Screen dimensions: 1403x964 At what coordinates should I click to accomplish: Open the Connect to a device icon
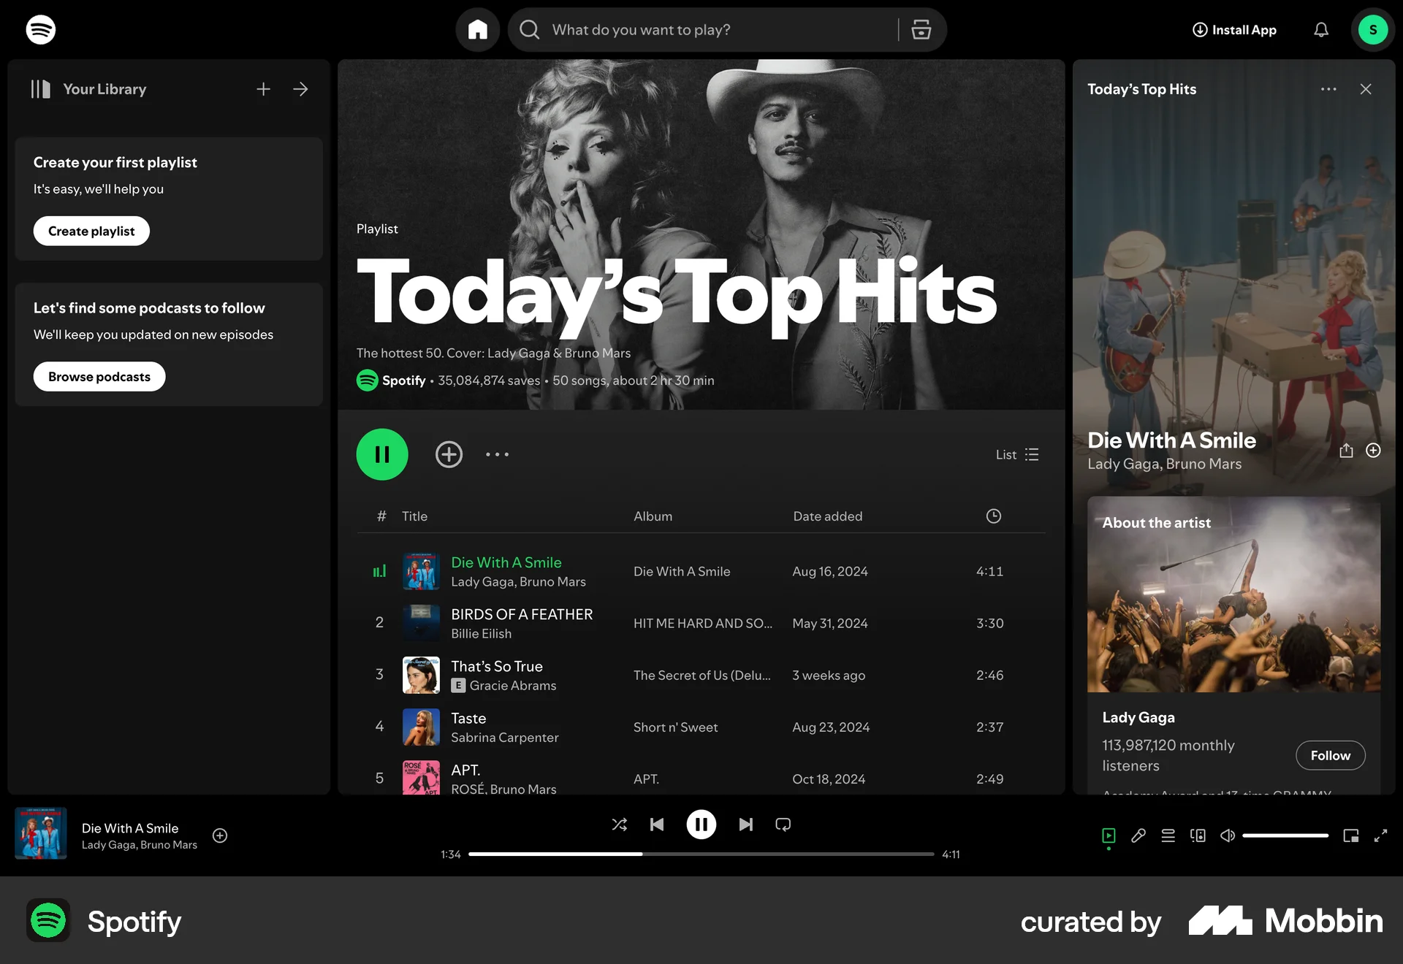(x=1197, y=835)
